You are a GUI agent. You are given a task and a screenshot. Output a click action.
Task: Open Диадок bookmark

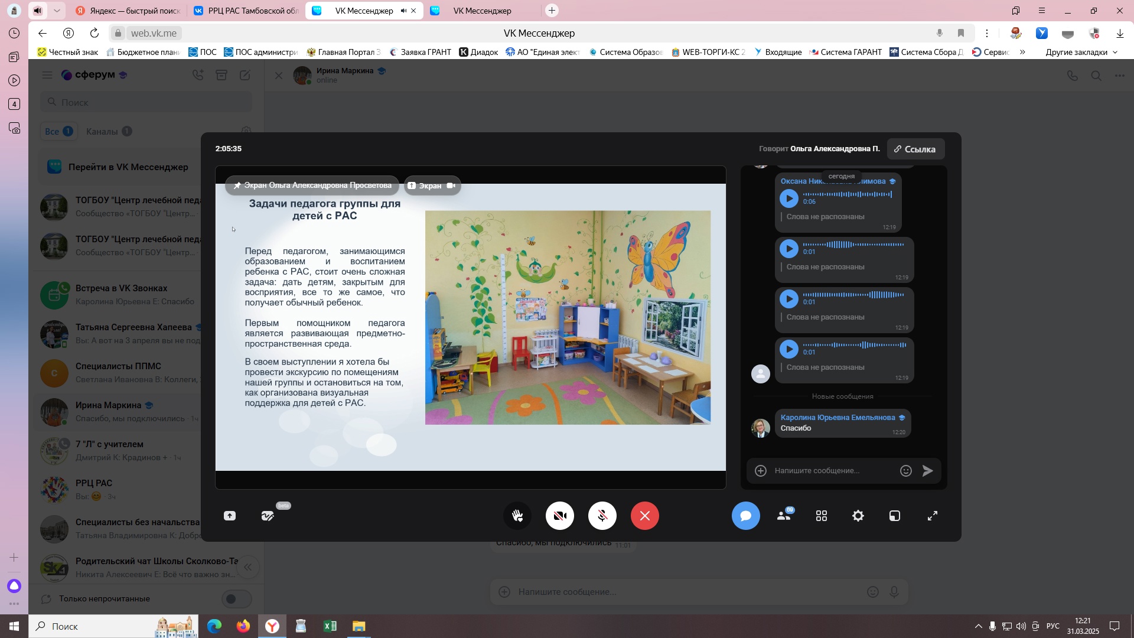(478, 52)
